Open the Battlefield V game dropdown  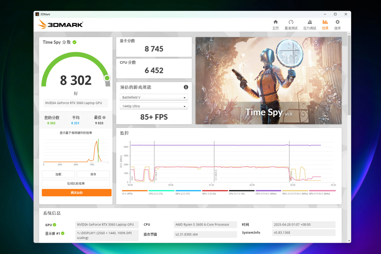tap(154, 97)
